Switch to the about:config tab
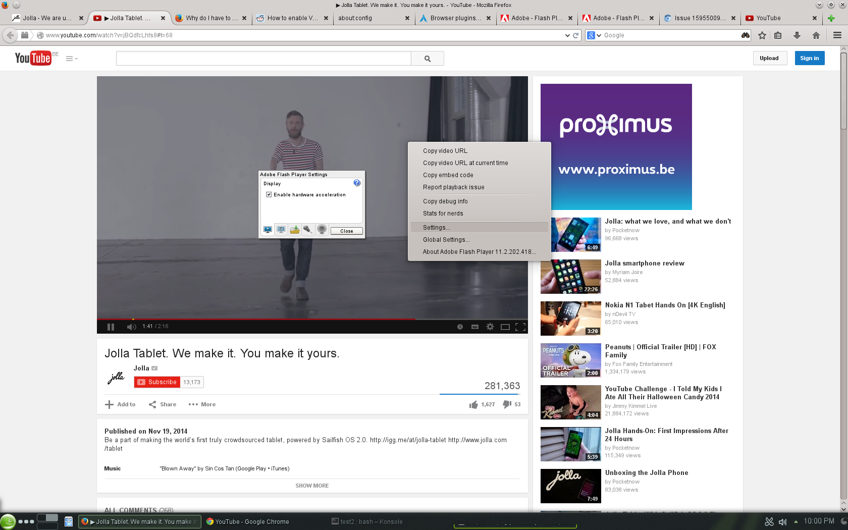848x530 pixels. [x=374, y=18]
